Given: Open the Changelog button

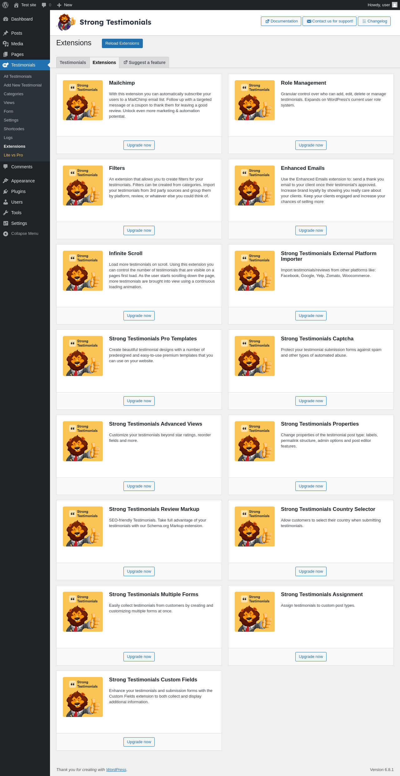Looking at the screenshot, I should [x=374, y=21].
